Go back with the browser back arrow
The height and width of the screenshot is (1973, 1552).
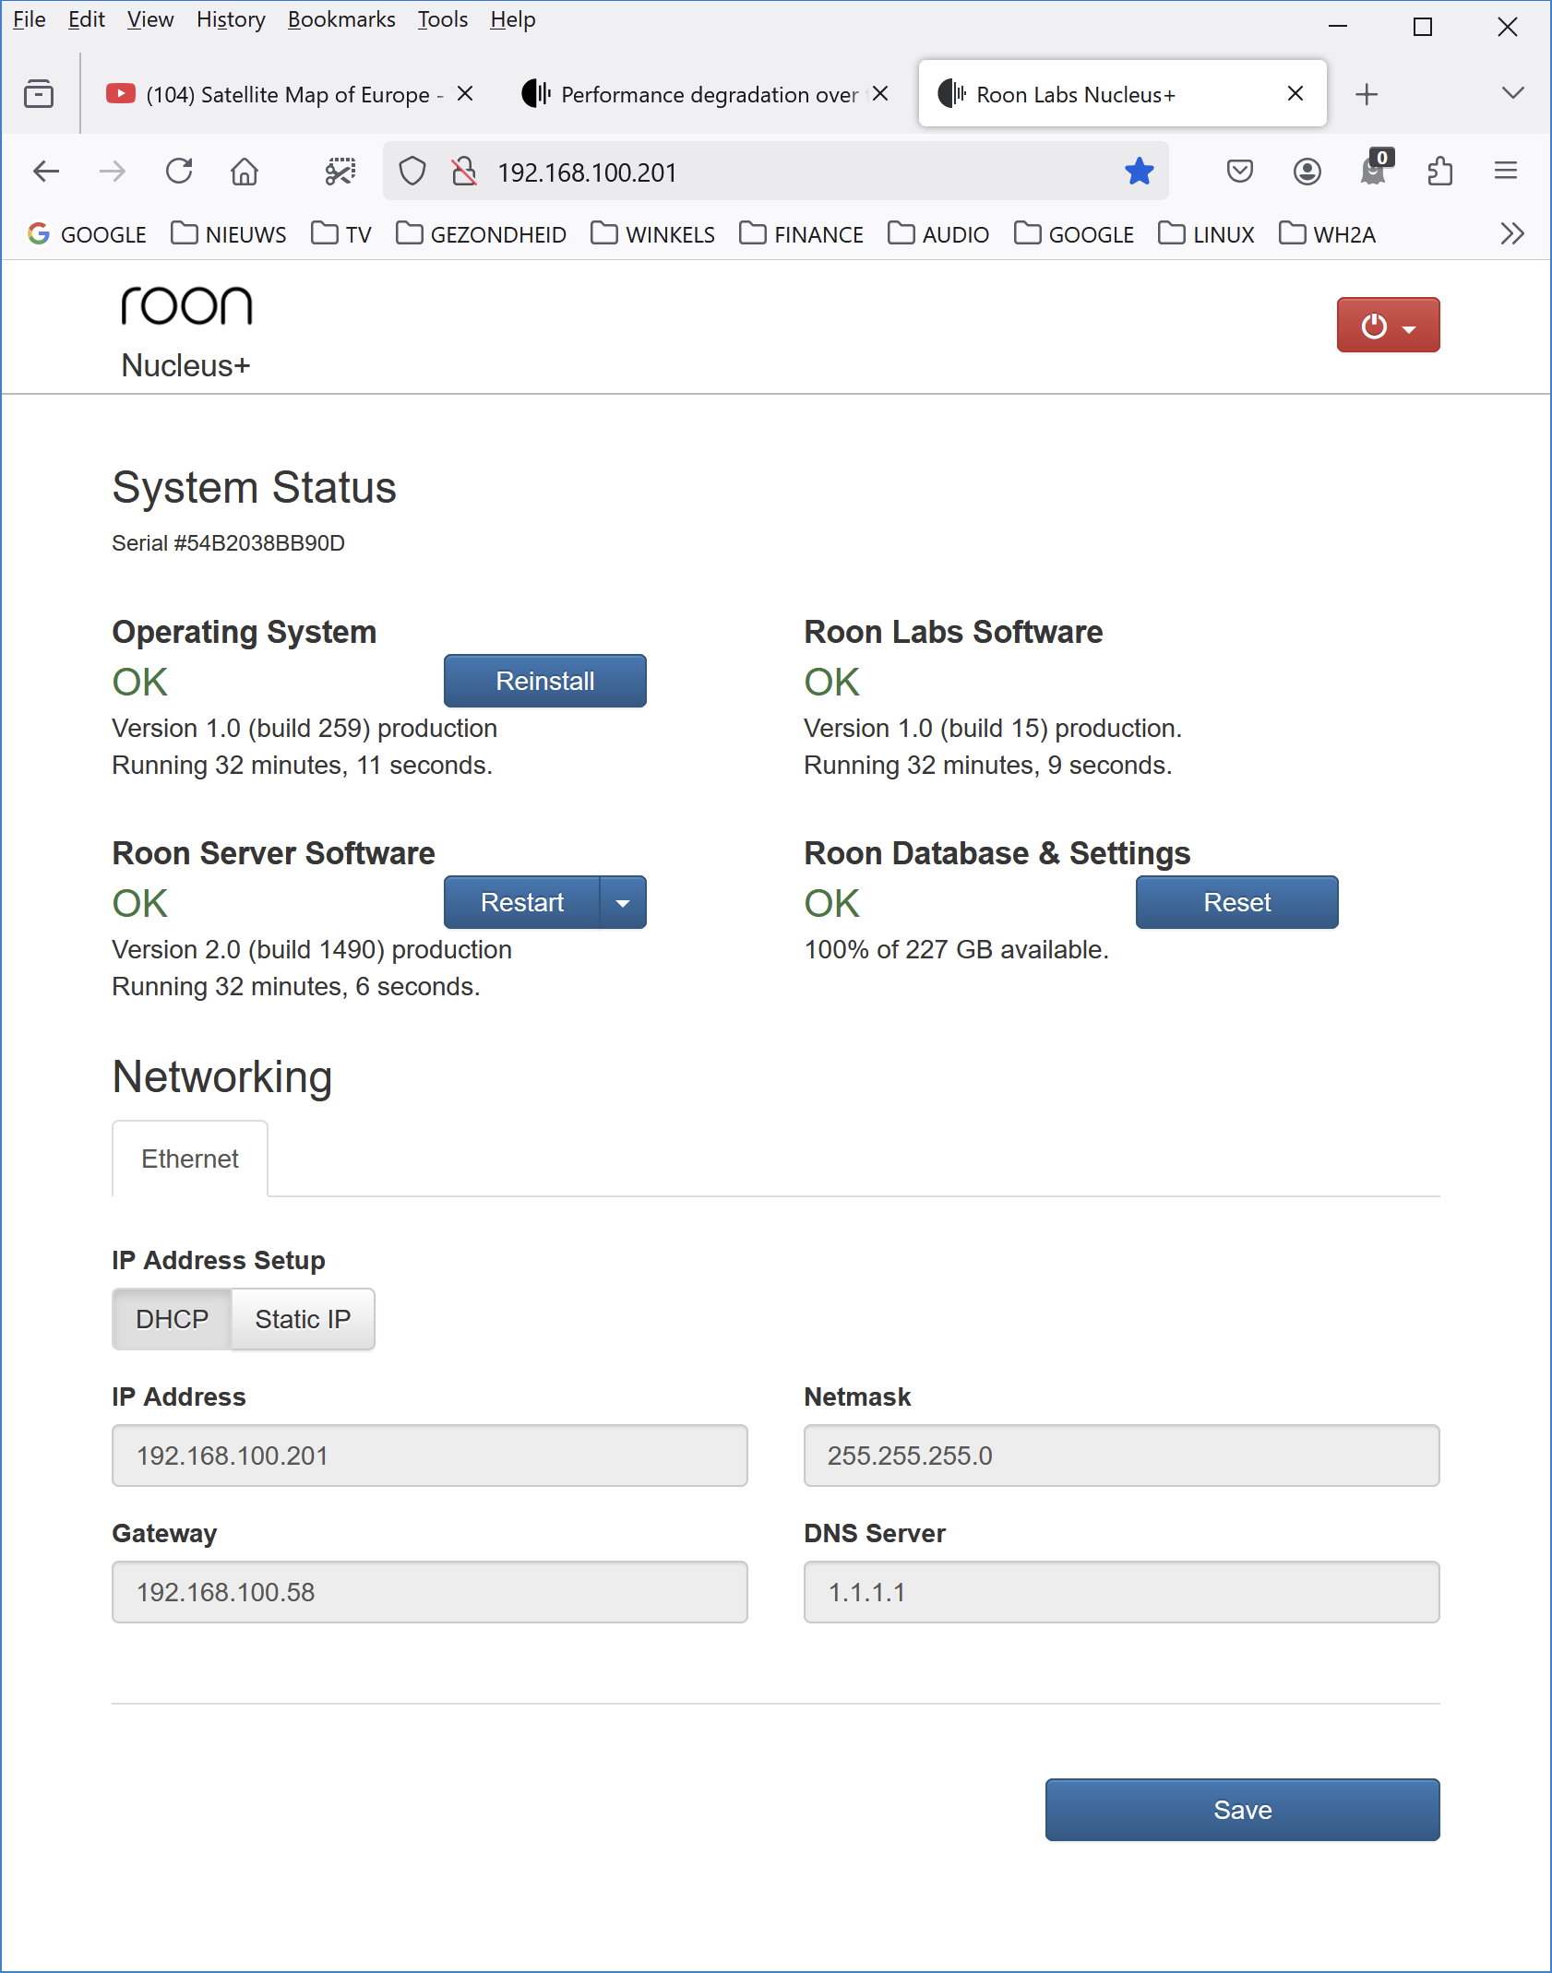46,172
